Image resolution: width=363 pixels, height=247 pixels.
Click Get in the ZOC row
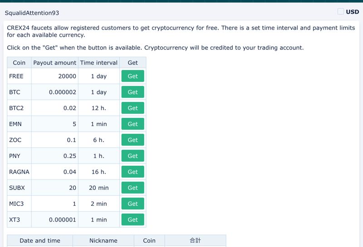(x=132, y=140)
